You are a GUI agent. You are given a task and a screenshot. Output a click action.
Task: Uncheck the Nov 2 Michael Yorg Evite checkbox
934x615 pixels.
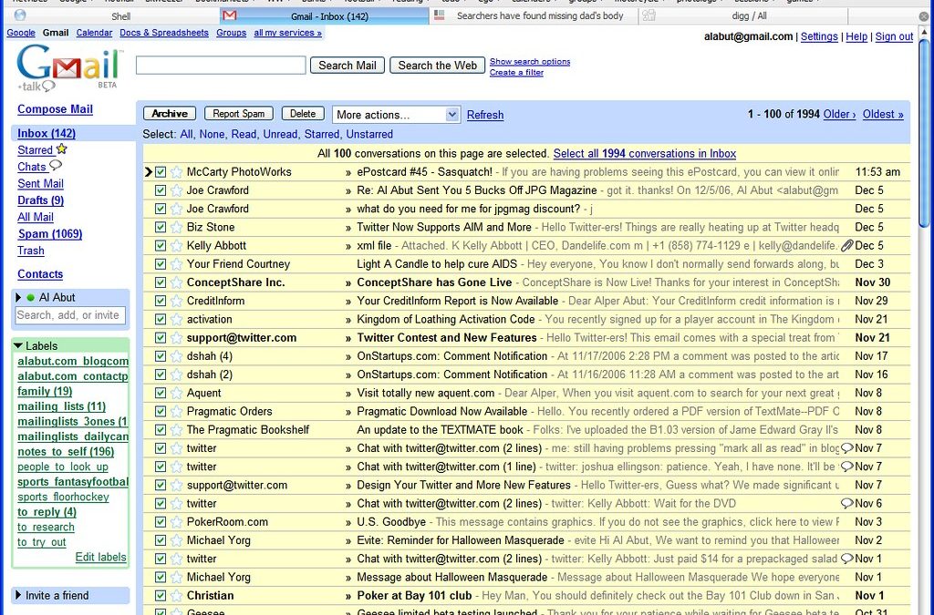161,541
